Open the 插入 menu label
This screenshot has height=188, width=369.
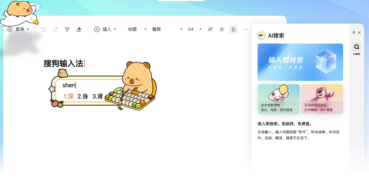(107, 29)
